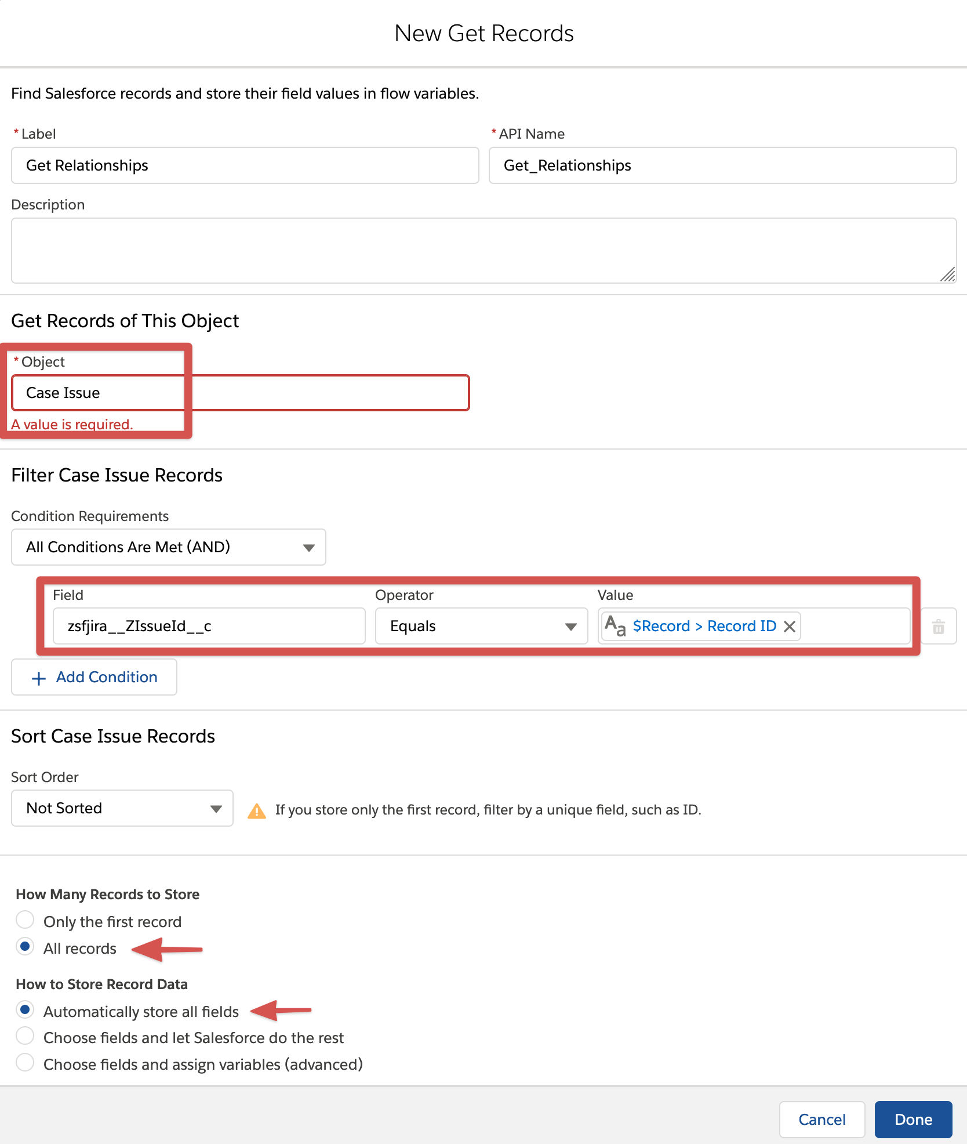Viewport: 967px width, 1144px height.
Task: Open the Condition Requirements dropdown
Action: pyautogui.click(x=168, y=547)
